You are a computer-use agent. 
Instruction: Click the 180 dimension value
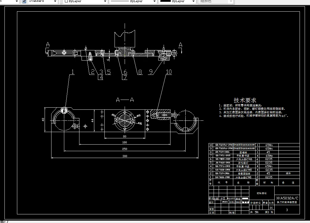(125, 143)
